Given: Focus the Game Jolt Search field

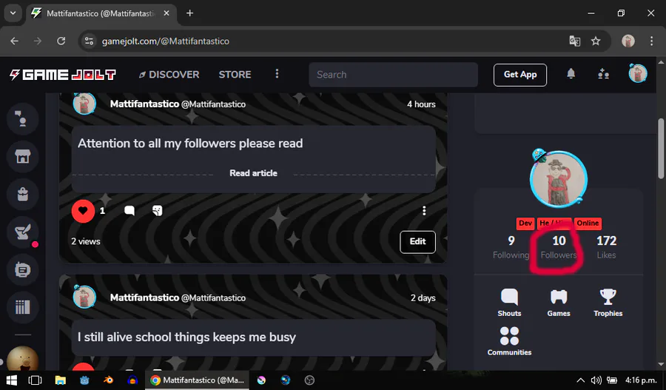Looking at the screenshot, I should 394,75.
